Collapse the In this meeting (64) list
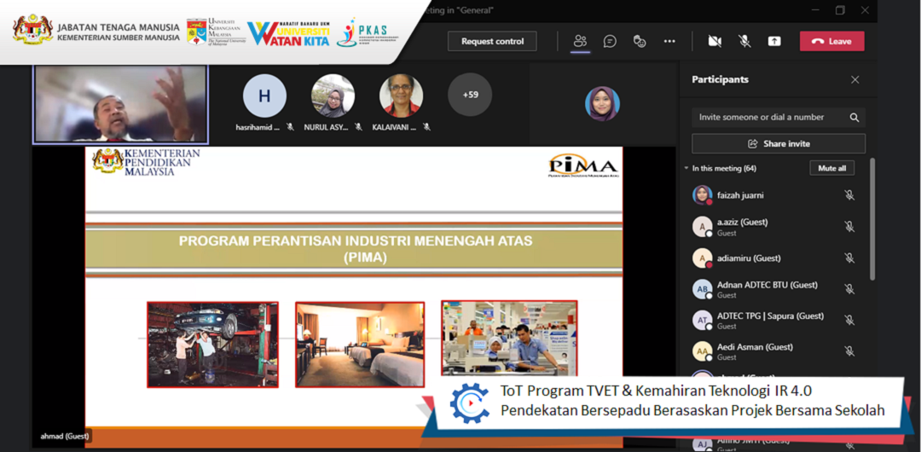The height and width of the screenshot is (452, 921). click(686, 169)
